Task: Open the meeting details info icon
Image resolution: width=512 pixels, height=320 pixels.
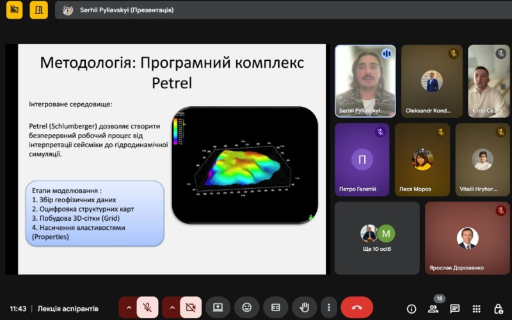Action: click(412, 308)
